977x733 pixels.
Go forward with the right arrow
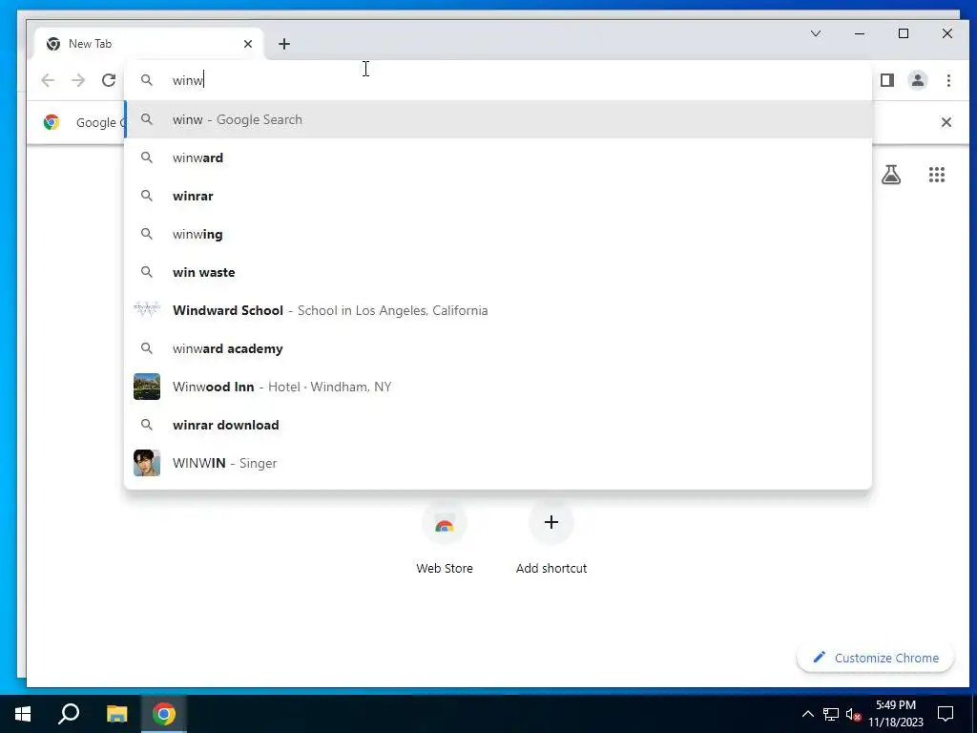point(78,80)
